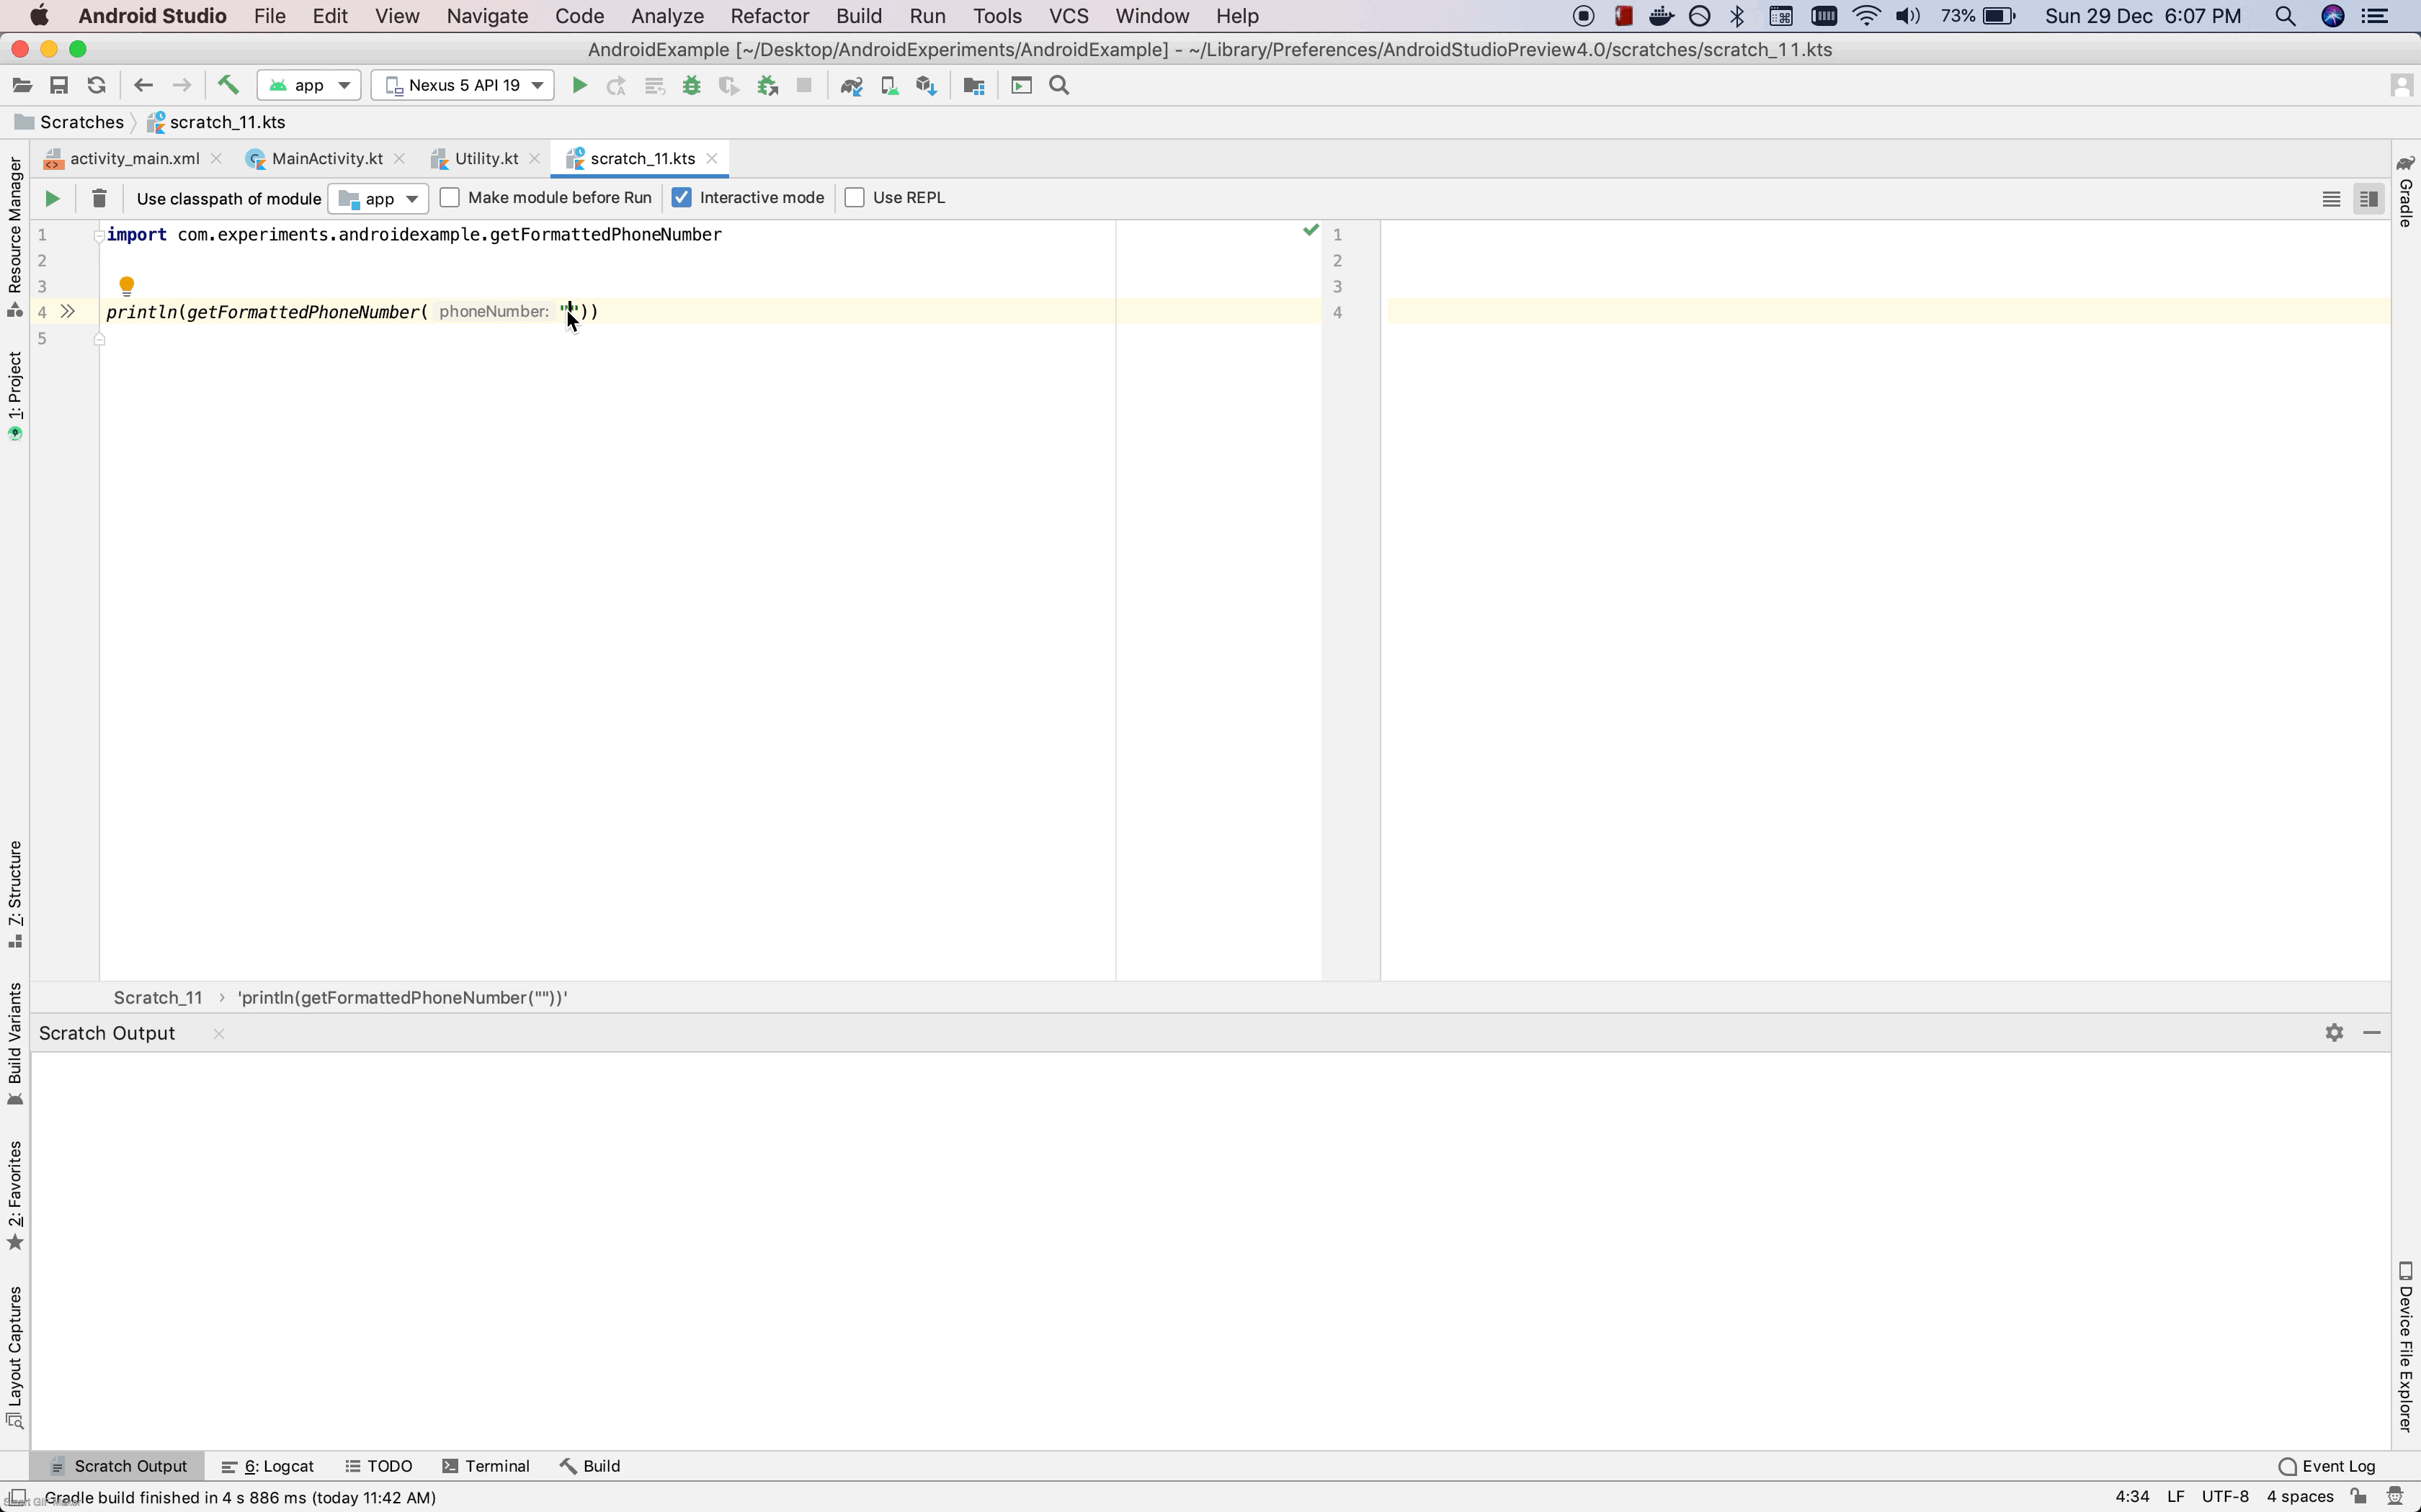Screen dimensions: 2421x1512
Task: Close the scratch_11.kts tab
Action: pyautogui.click(x=713, y=159)
